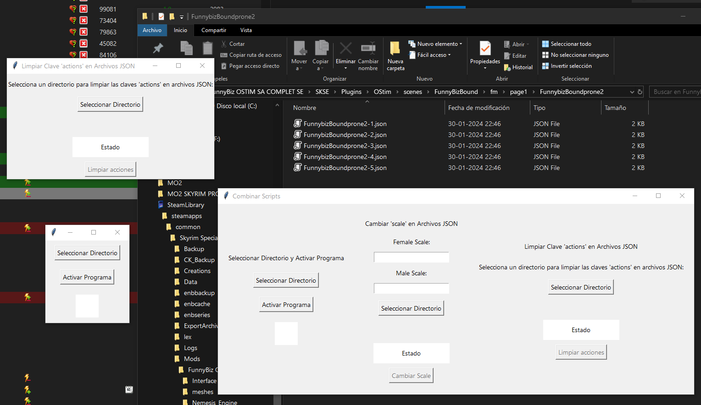This screenshot has height=405, width=701.
Task: Select the Cambiar nombre rename icon
Action: coord(368,48)
